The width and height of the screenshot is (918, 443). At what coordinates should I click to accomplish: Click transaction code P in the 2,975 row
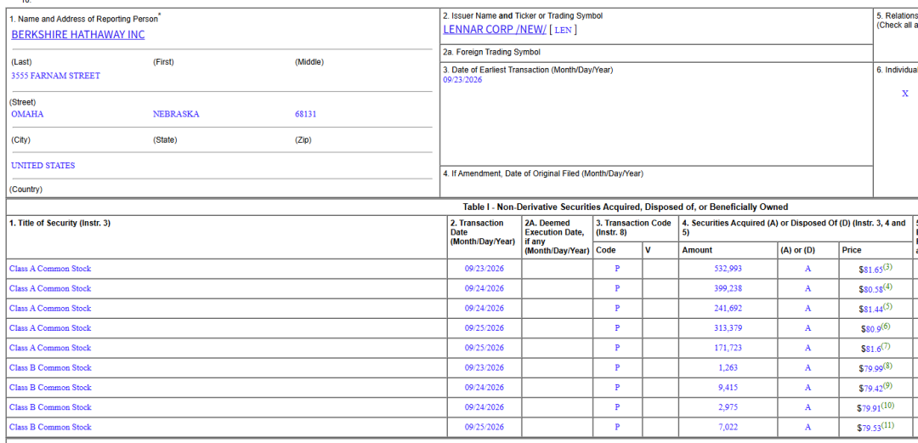(x=617, y=407)
